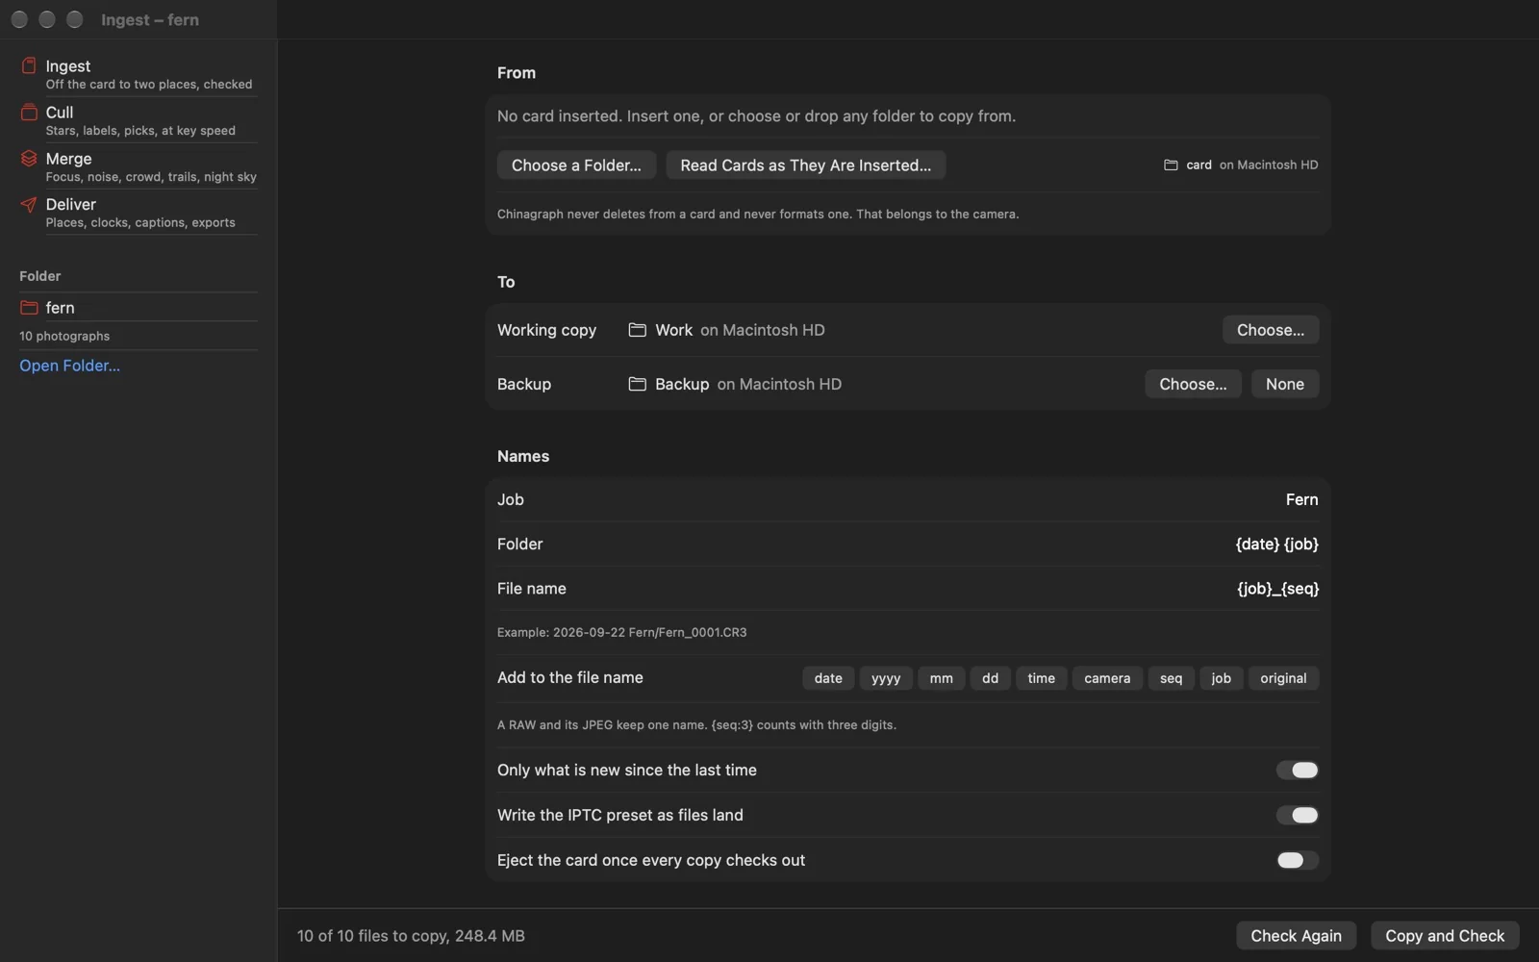Click the Backup folder icon
This screenshot has height=962, width=1539.
(637, 384)
